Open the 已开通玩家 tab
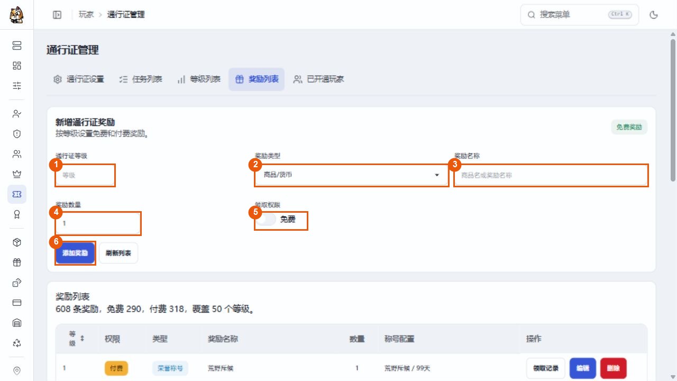 point(319,79)
